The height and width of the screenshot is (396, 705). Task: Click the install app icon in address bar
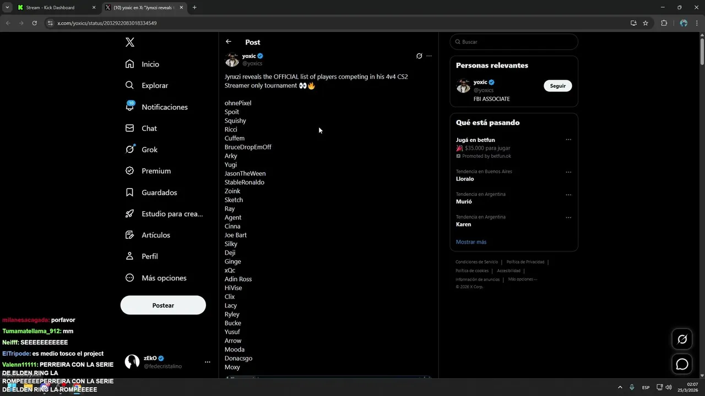click(x=633, y=23)
